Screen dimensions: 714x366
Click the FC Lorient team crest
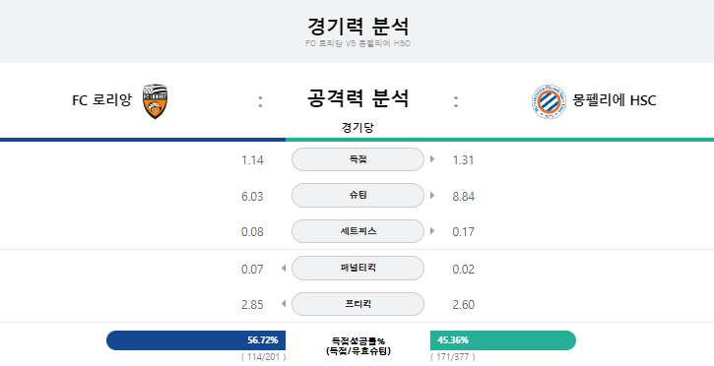pyautogui.click(x=155, y=101)
